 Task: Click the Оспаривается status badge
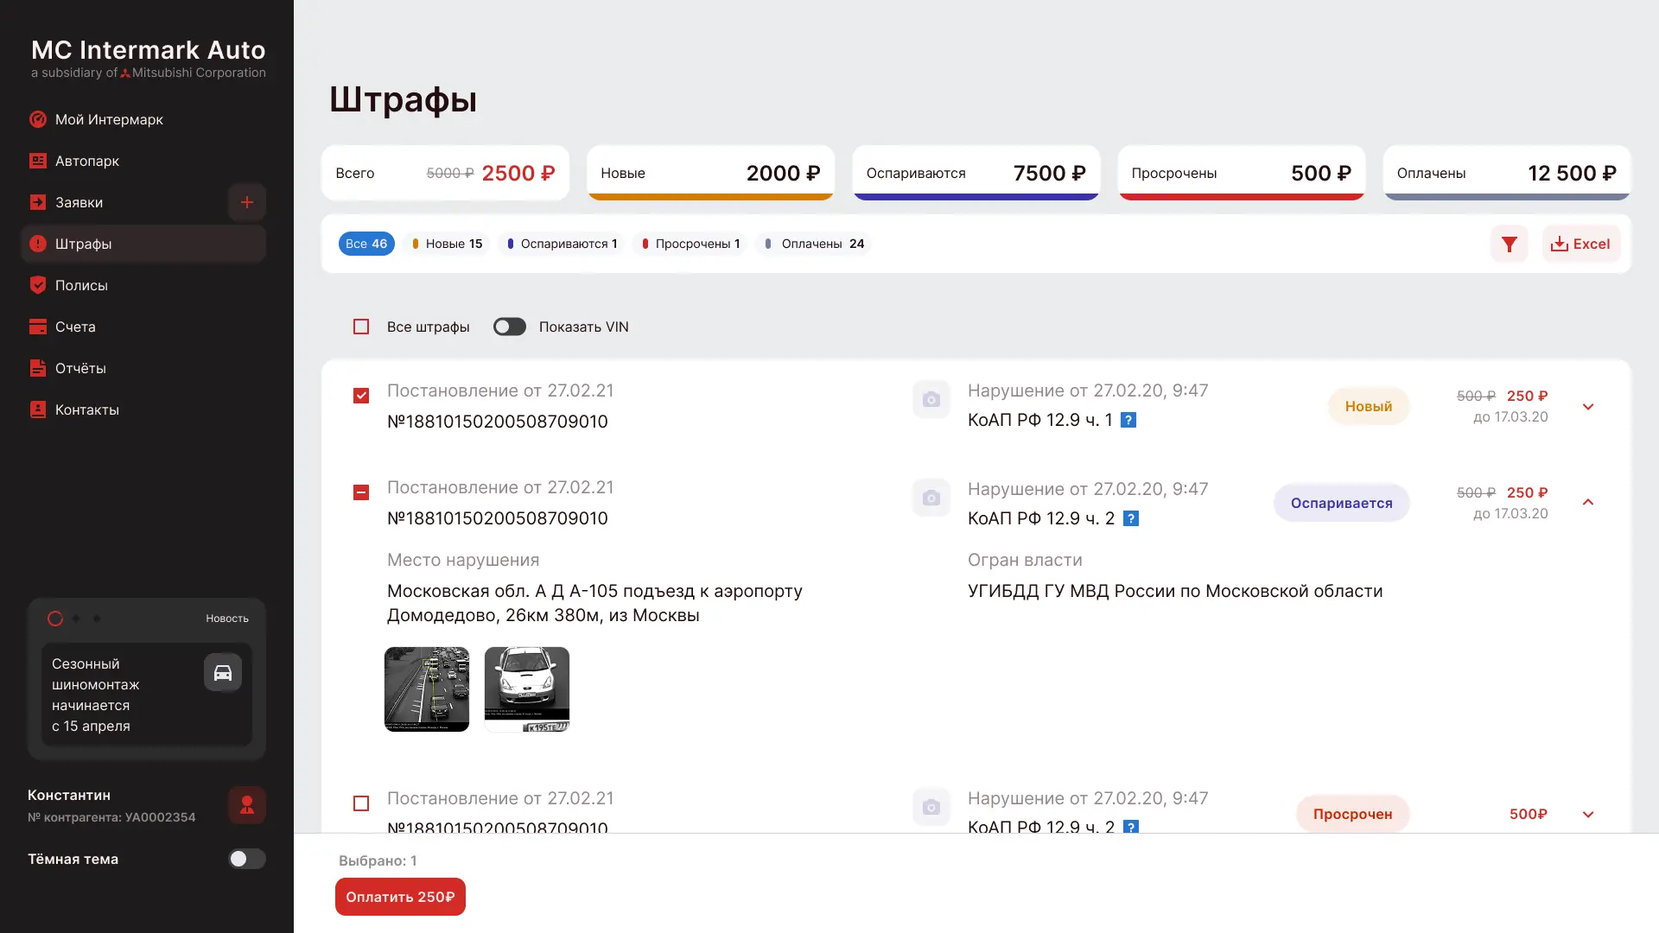pyautogui.click(x=1342, y=503)
